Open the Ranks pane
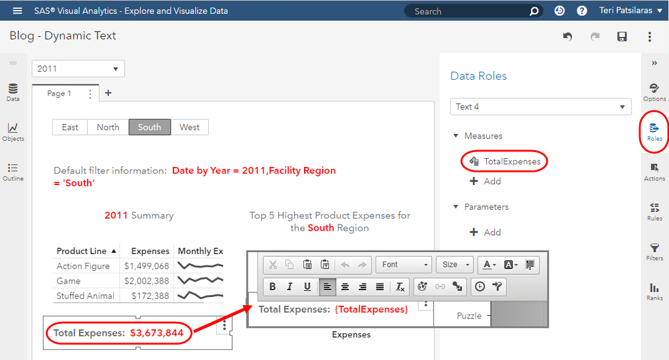The image size is (669, 360). (654, 290)
